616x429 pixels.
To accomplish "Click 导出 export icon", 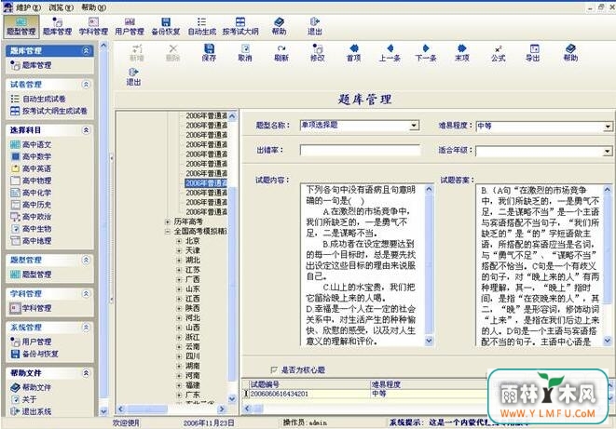I will [533, 53].
